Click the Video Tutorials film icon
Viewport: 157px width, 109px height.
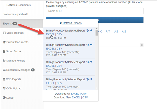[x=4, y=33]
